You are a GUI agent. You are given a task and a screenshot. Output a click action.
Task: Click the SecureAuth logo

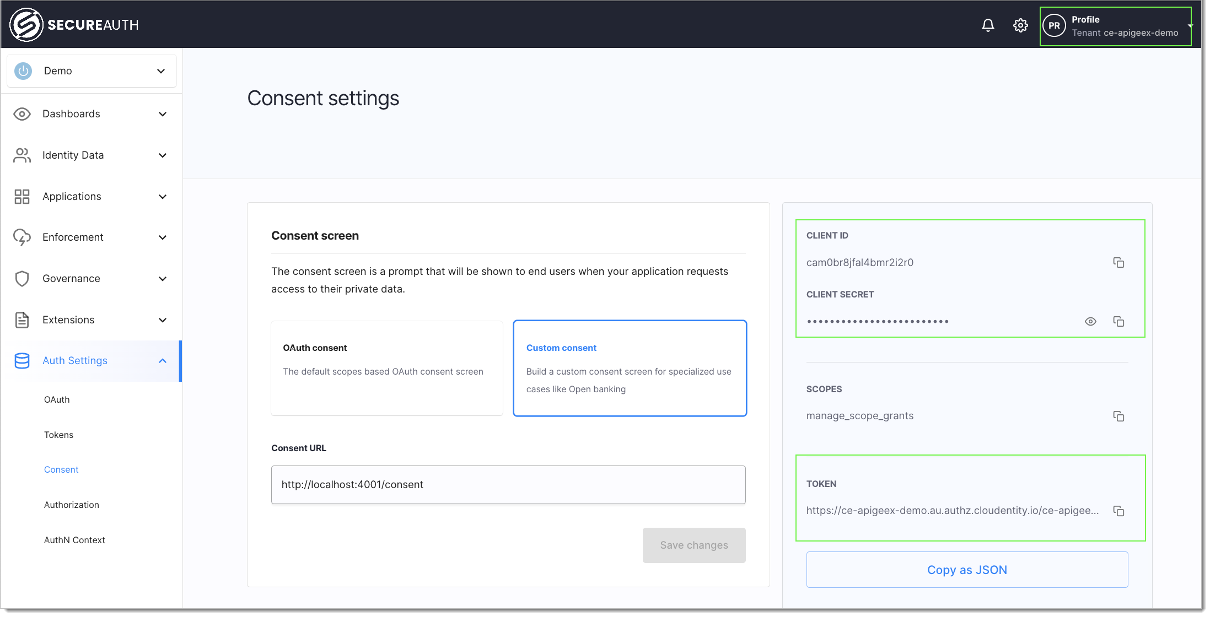click(x=74, y=25)
